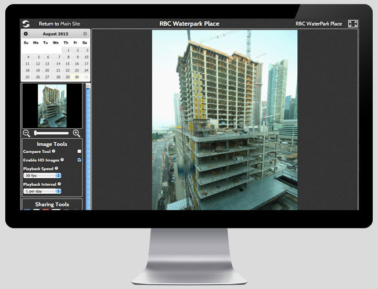Viewport: 378px width, 289px height.
Task: Open the Playback Speed 30 fps dropdown
Action: click(42, 175)
